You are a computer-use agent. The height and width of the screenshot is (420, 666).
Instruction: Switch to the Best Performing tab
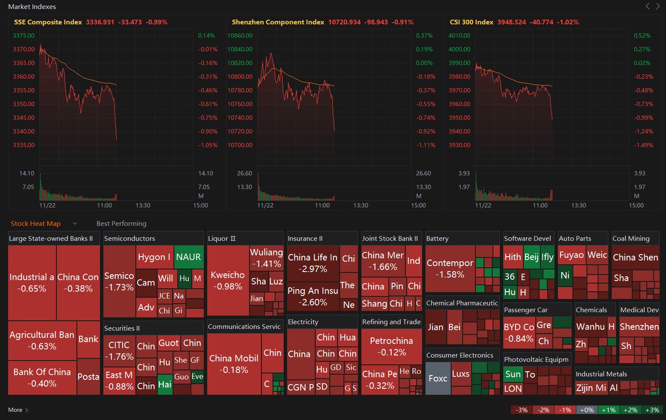coord(122,223)
